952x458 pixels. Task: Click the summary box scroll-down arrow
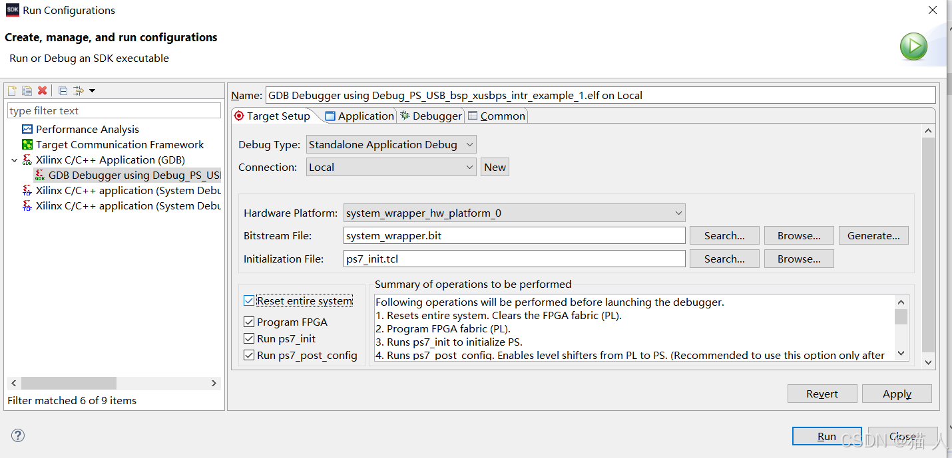pos(901,354)
